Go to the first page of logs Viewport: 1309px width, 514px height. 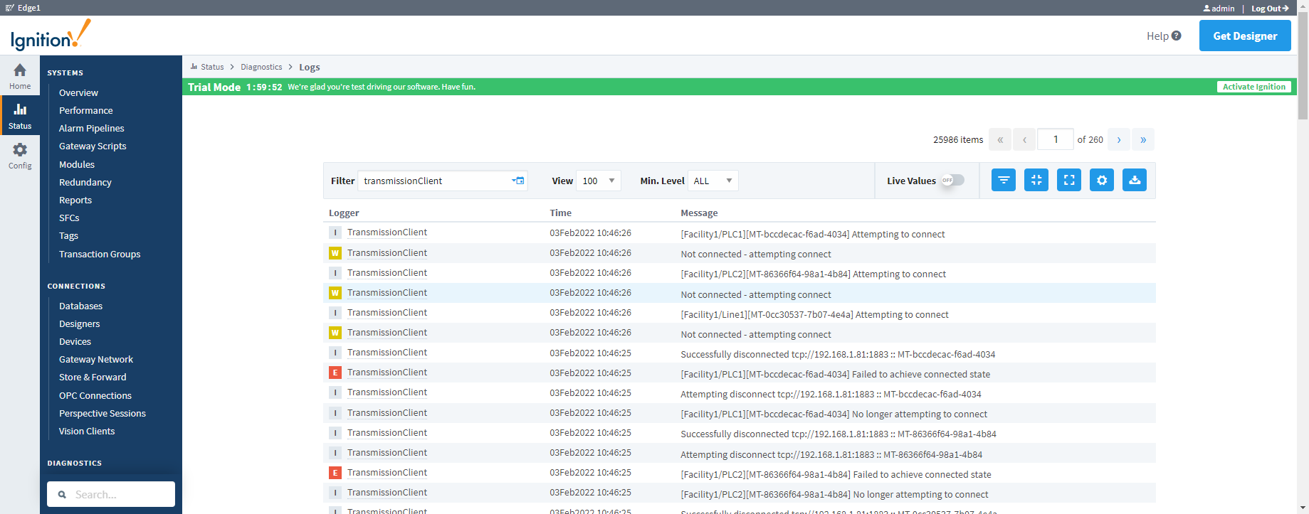(x=1000, y=140)
